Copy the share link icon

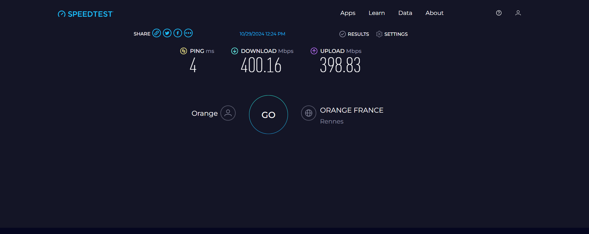tap(157, 33)
